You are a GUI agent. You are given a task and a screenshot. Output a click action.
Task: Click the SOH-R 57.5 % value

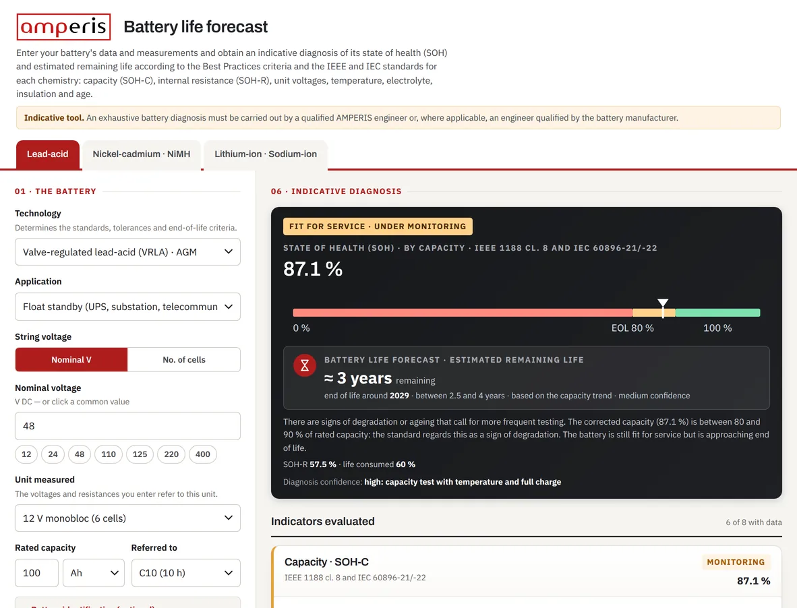pyautogui.click(x=309, y=464)
